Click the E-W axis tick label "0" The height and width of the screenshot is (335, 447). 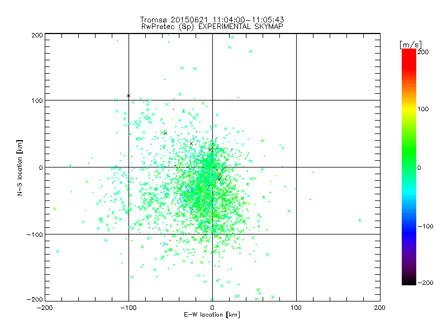[212, 308]
